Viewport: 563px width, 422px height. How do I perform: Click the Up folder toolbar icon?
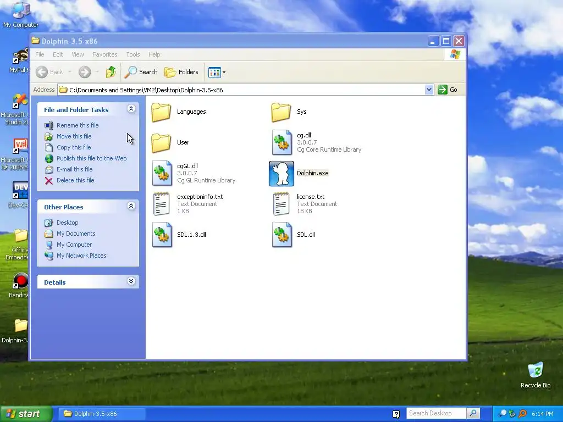click(x=111, y=72)
